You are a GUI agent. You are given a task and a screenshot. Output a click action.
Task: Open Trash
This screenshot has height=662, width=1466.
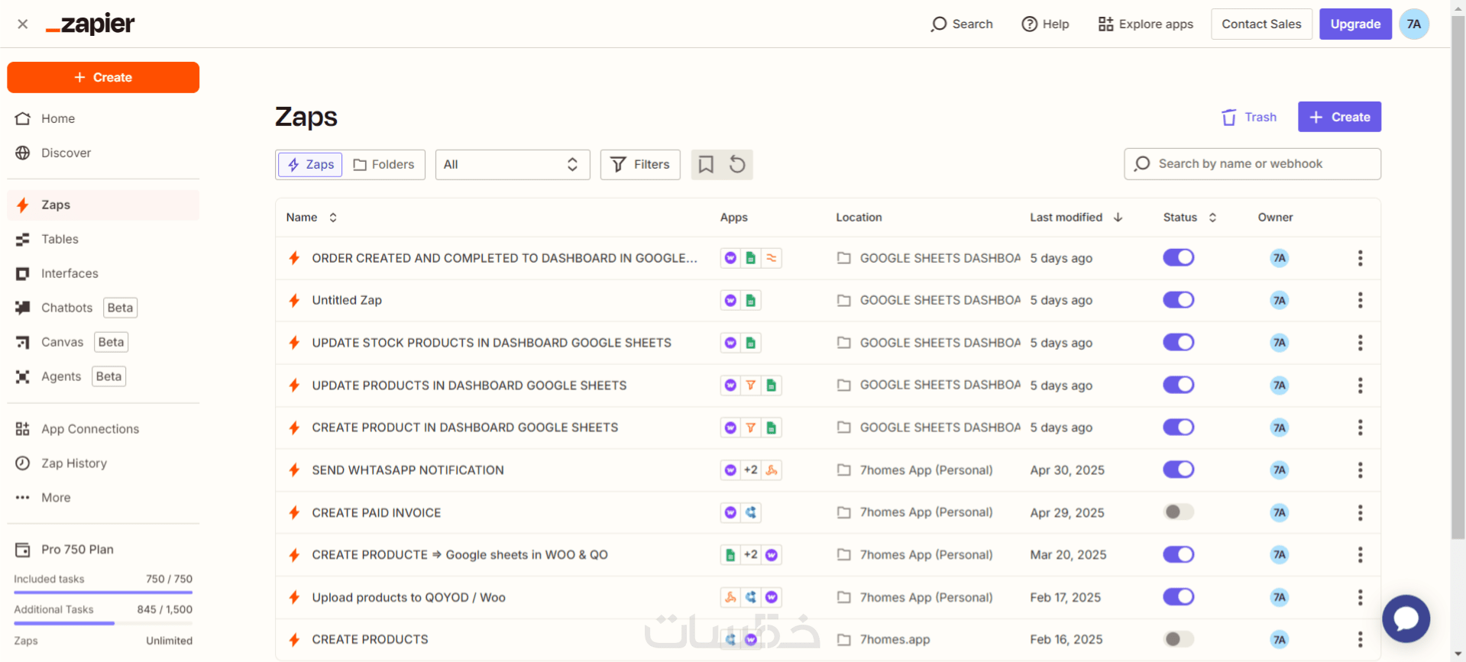(x=1249, y=118)
